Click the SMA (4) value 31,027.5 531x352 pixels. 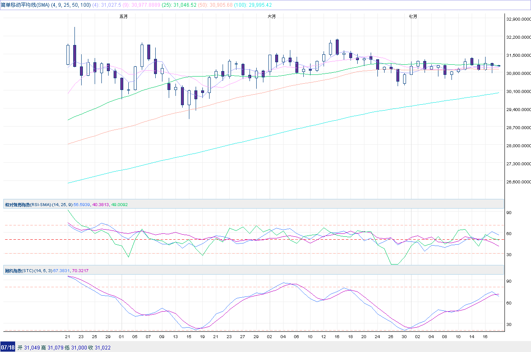[111, 5]
